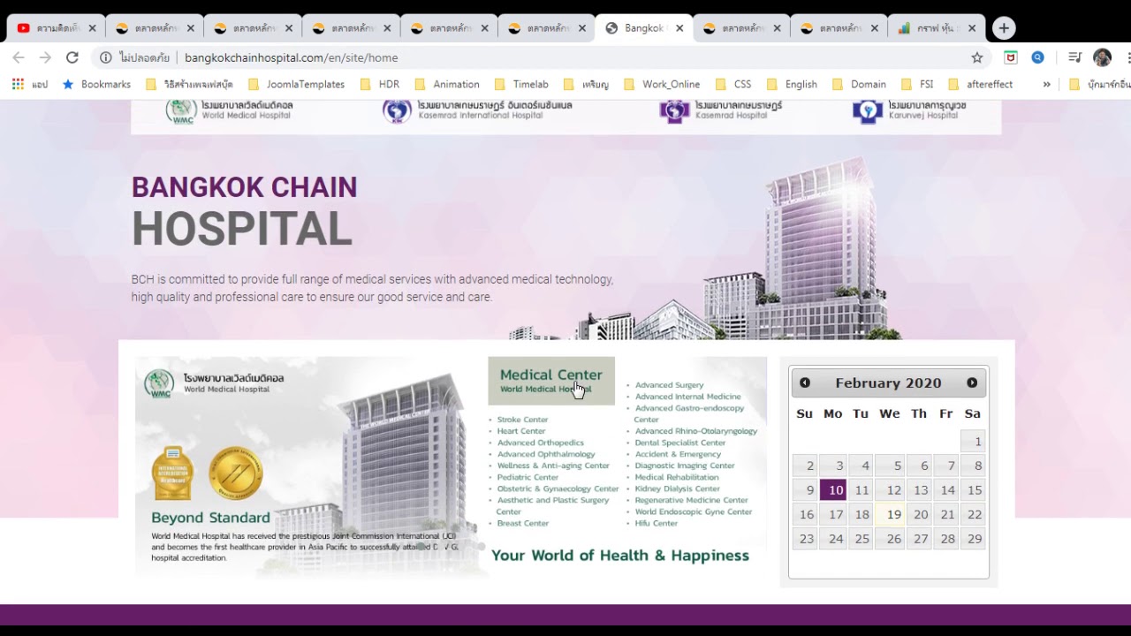Viewport: 1131px width, 636px height.
Task: Click Hifu Center in the list
Action: [656, 523]
